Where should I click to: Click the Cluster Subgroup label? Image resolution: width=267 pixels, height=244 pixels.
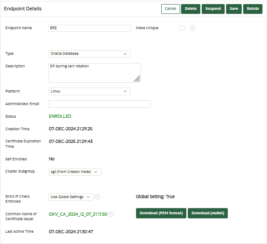pos(20,171)
